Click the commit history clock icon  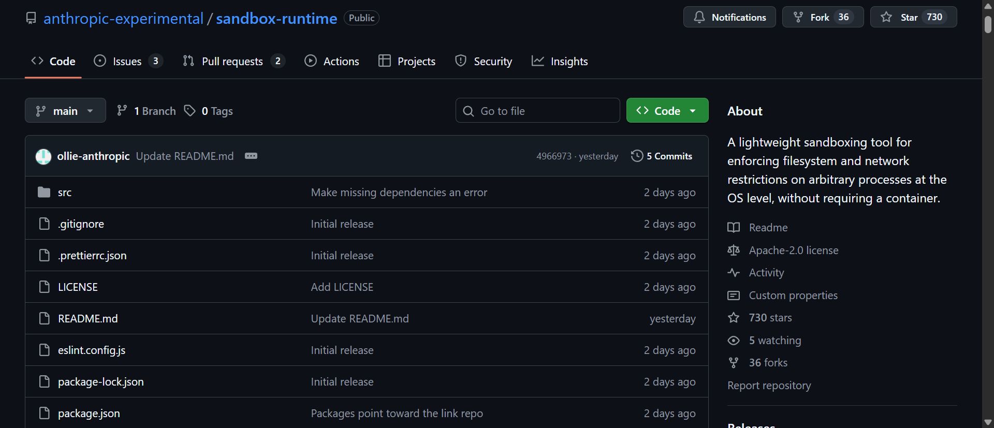[637, 156]
